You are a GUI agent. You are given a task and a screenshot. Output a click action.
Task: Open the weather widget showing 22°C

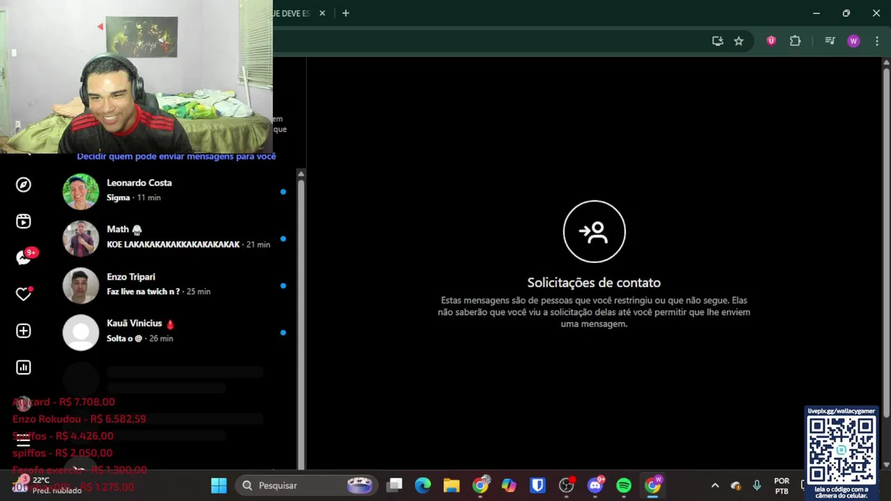(x=47, y=485)
